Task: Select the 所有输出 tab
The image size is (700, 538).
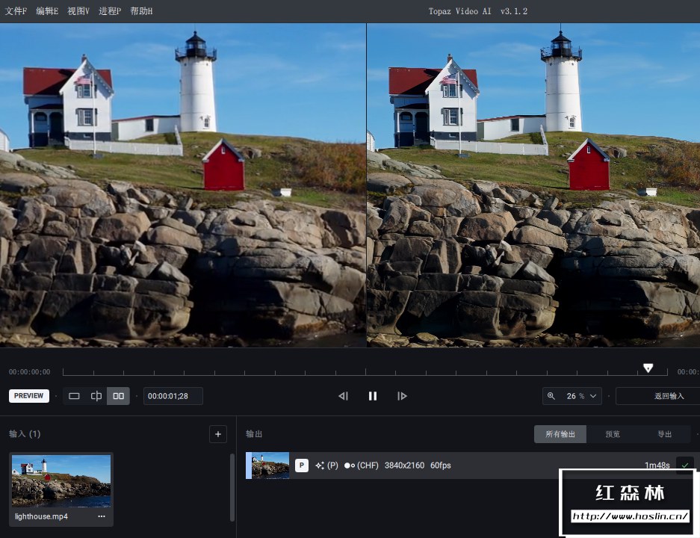Action: [560, 434]
